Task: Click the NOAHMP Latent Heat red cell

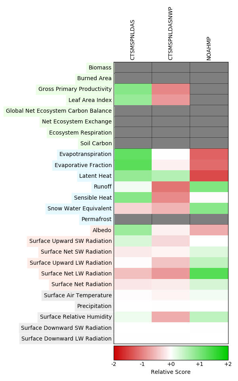Action: coord(209,176)
